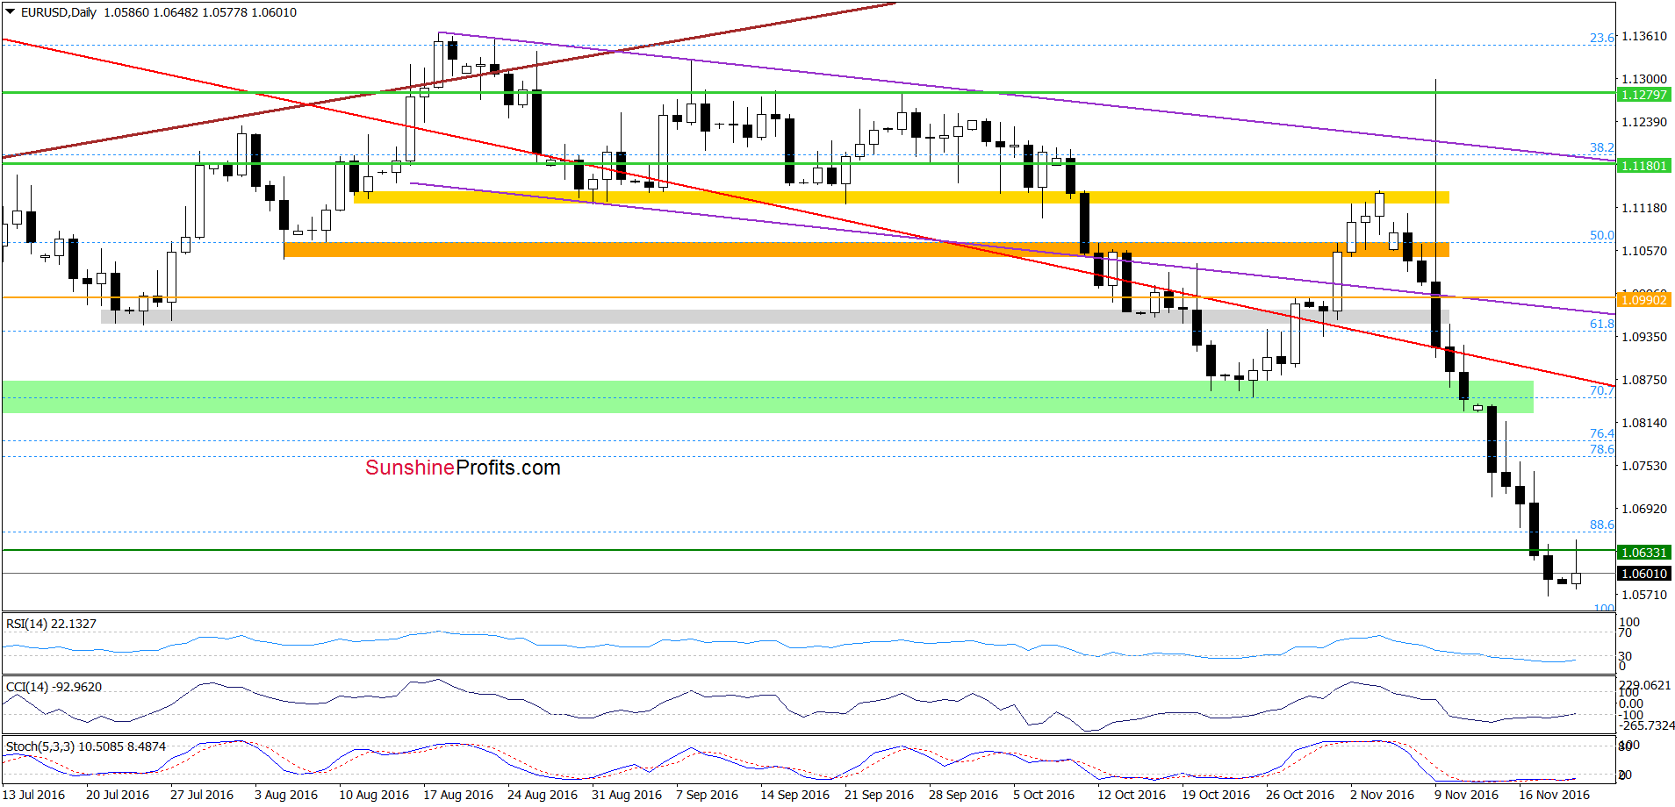Click the 12 Oct 2016 date label

pos(1132,795)
